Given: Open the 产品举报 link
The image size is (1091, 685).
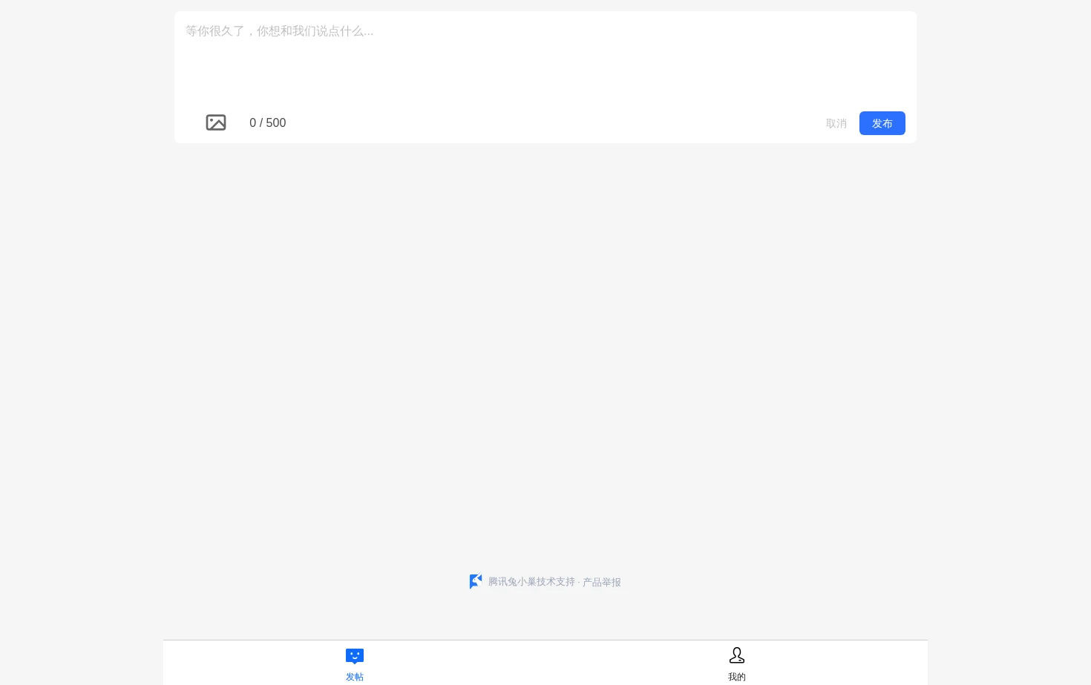Looking at the screenshot, I should point(602,583).
